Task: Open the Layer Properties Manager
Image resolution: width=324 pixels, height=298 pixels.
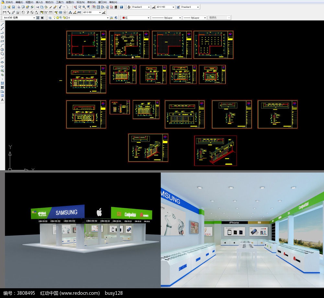Action: point(50,18)
